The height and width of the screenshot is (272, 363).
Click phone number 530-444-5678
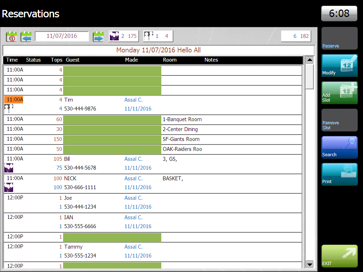pos(80,168)
